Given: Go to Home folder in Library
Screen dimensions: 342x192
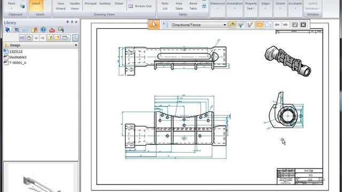Looking at the screenshot, I should [29, 38].
